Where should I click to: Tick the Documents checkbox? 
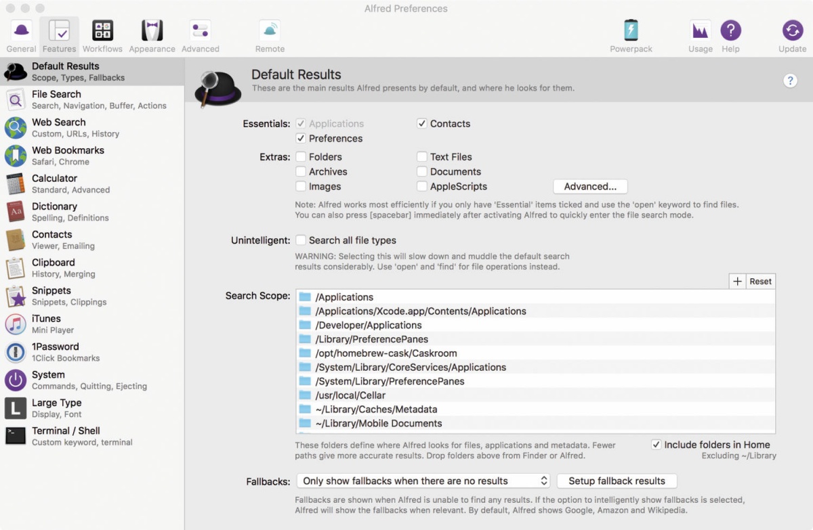(421, 172)
